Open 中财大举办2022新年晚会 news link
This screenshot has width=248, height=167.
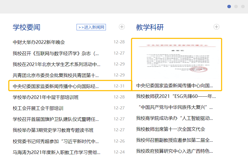coord(39,42)
